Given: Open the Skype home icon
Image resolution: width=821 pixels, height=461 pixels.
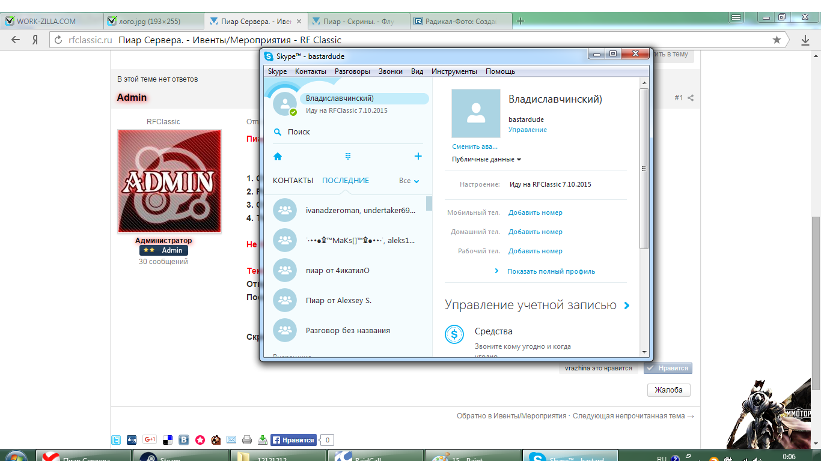Looking at the screenshot, I should (x=278, y=157).
